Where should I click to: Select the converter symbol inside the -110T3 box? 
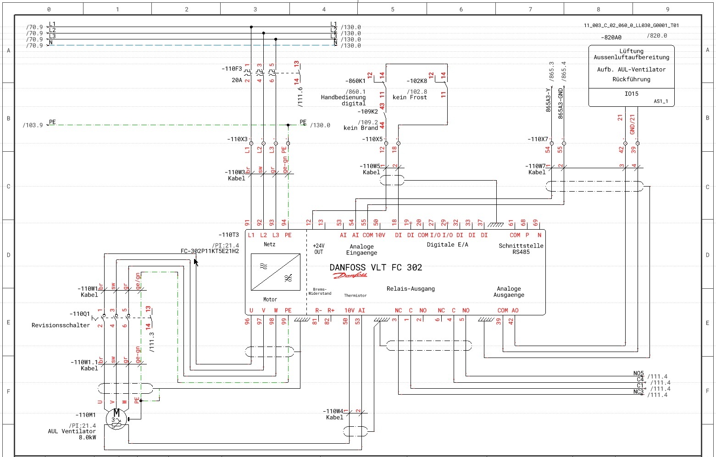click(x=276, y=272)
